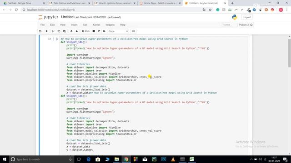Open the Edit menu
This screenshot has height=163, width=291.
[x=52, y=25]
